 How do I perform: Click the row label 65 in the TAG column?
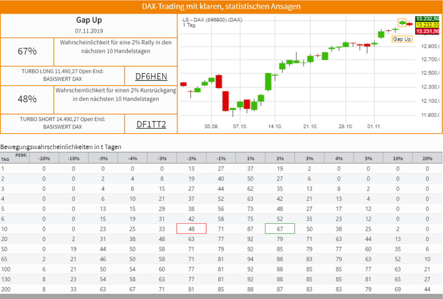(x=4, y=259)
